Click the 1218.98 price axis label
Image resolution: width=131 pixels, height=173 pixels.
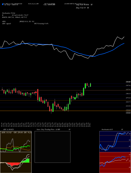pos(128,106)
